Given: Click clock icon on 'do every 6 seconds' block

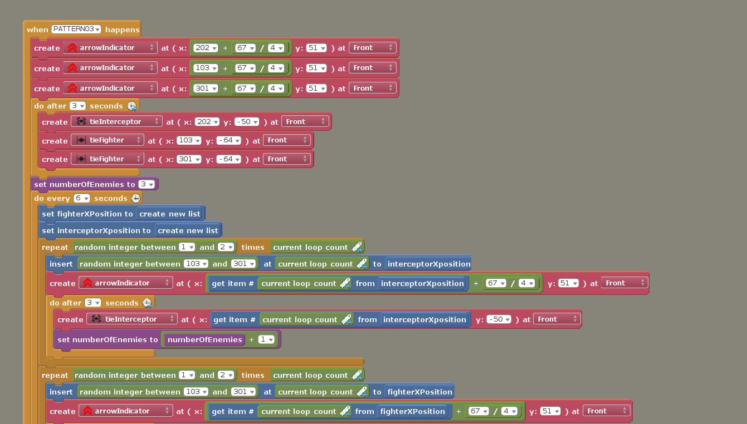Looking at the screenshot, I should (136, 198).
